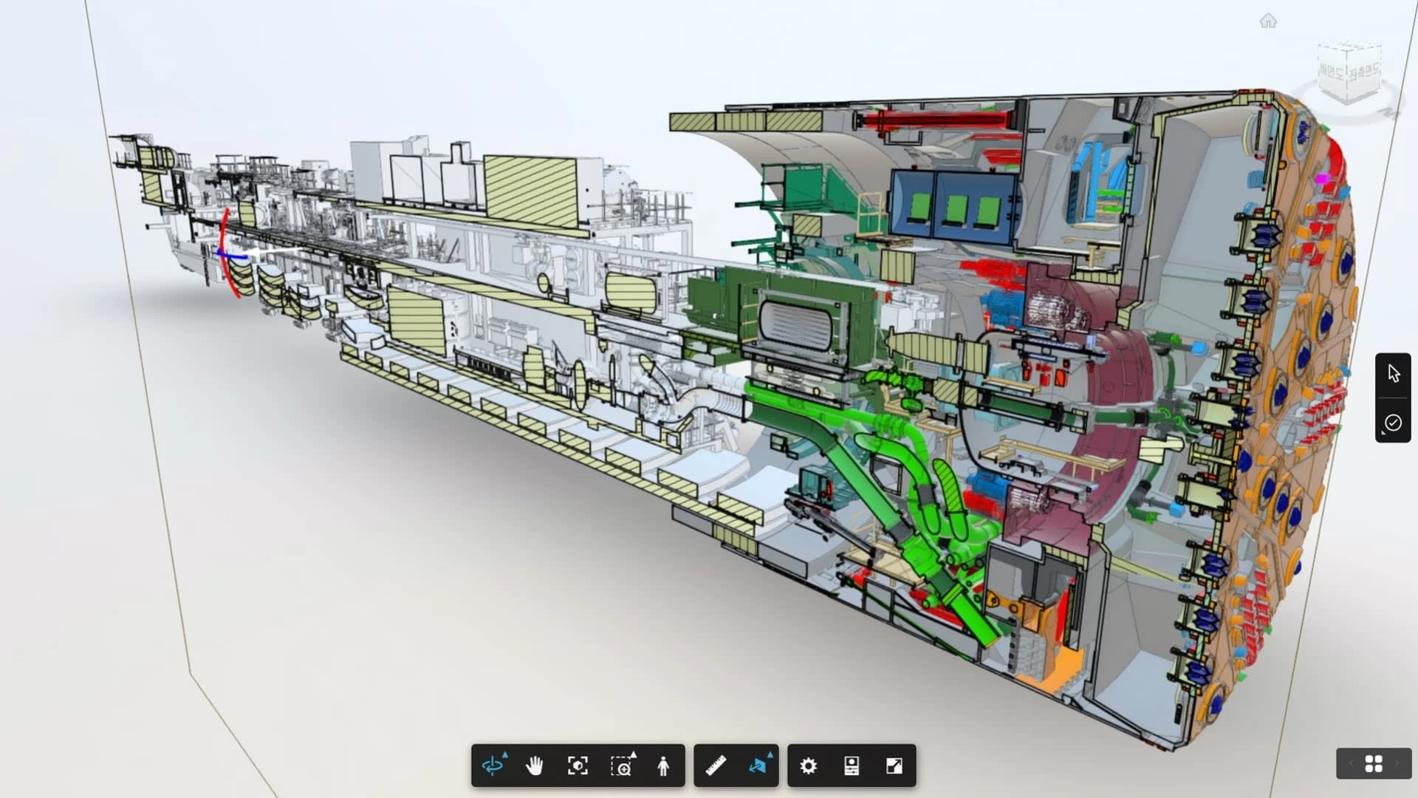Click the next arrow beside the grid button
The image size is (1418, 798).
click(1397, 764)
